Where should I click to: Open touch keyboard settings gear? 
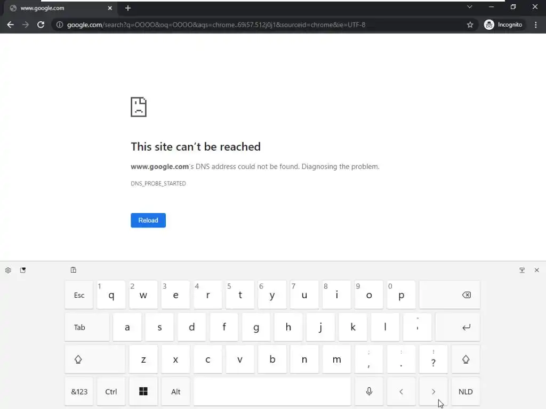tap(8, 270)
